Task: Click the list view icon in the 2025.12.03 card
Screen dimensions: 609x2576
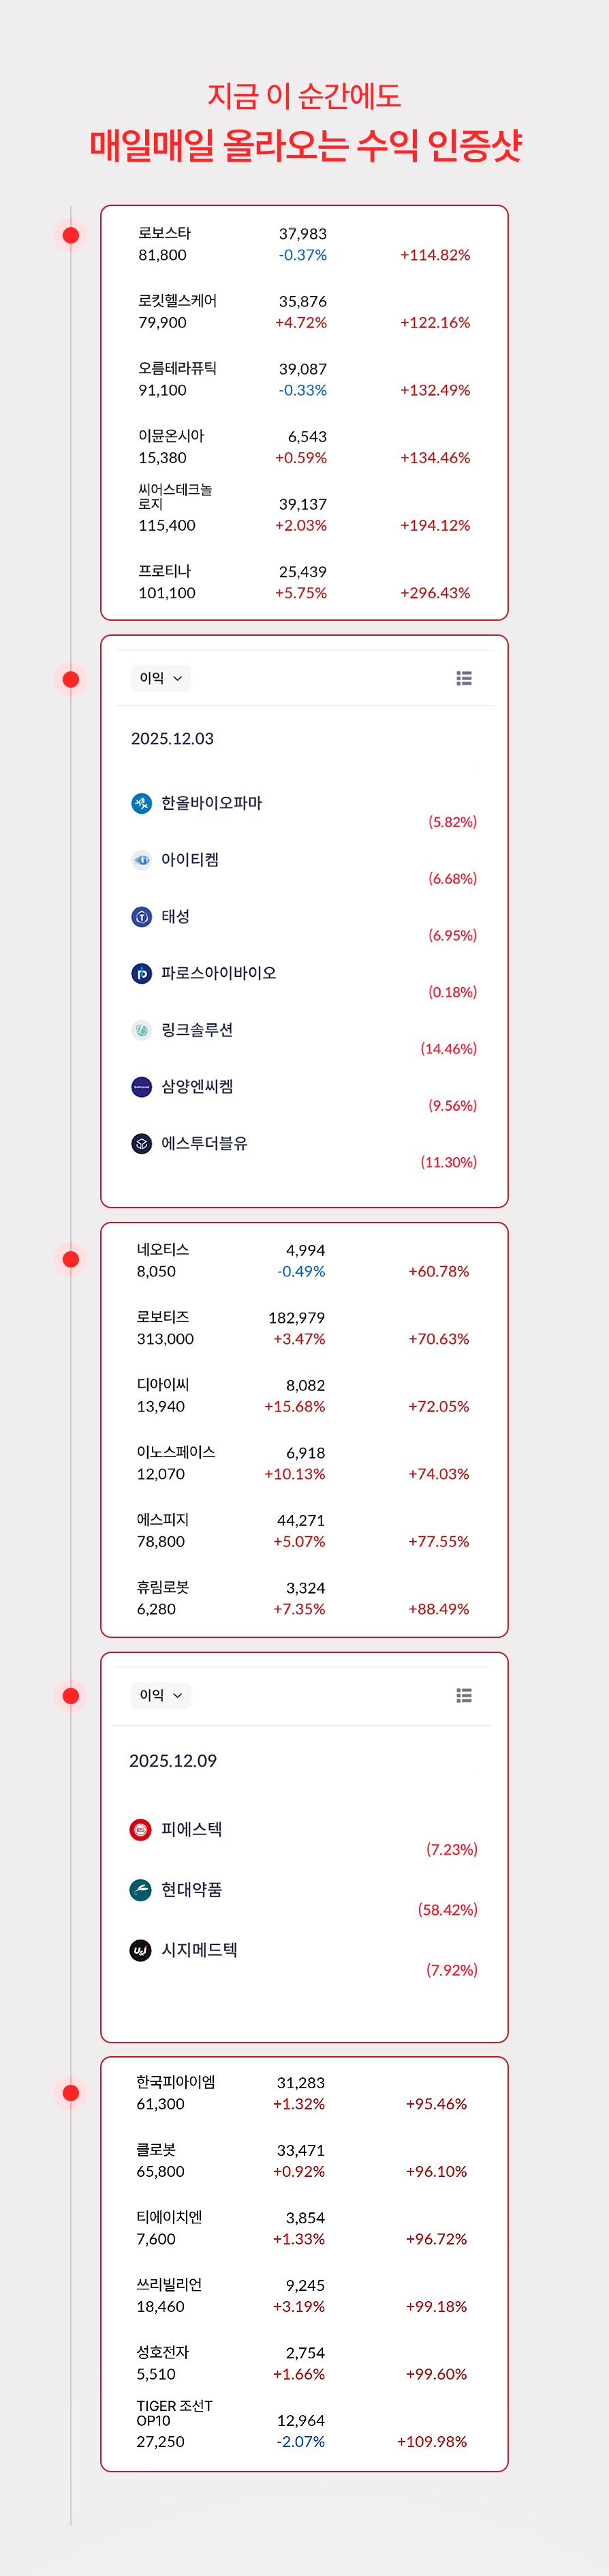Action: pos(464,678)
